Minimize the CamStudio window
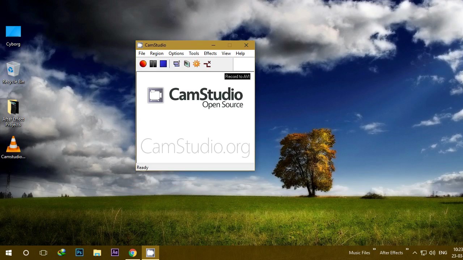Viewport: 463px width, 260px height. tap(213, 45)
